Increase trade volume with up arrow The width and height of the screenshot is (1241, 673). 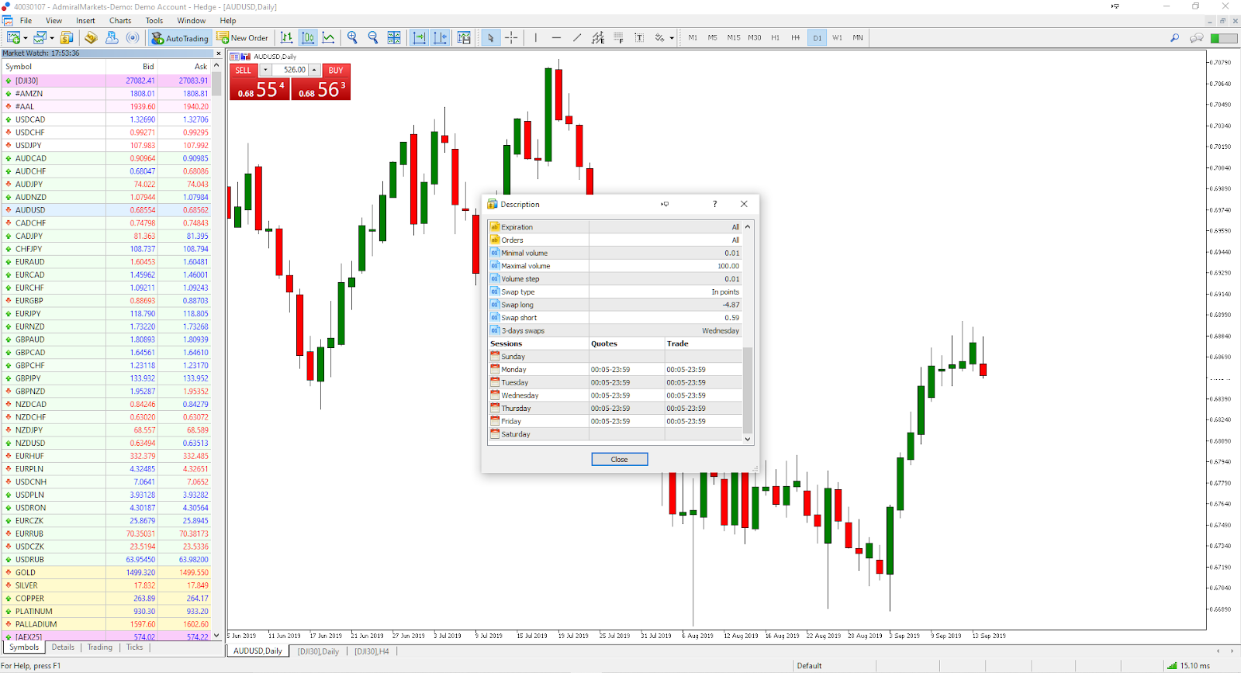[314, 70]
